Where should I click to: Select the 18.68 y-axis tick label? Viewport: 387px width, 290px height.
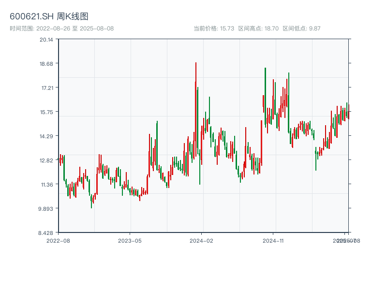[x=46, y=64]
